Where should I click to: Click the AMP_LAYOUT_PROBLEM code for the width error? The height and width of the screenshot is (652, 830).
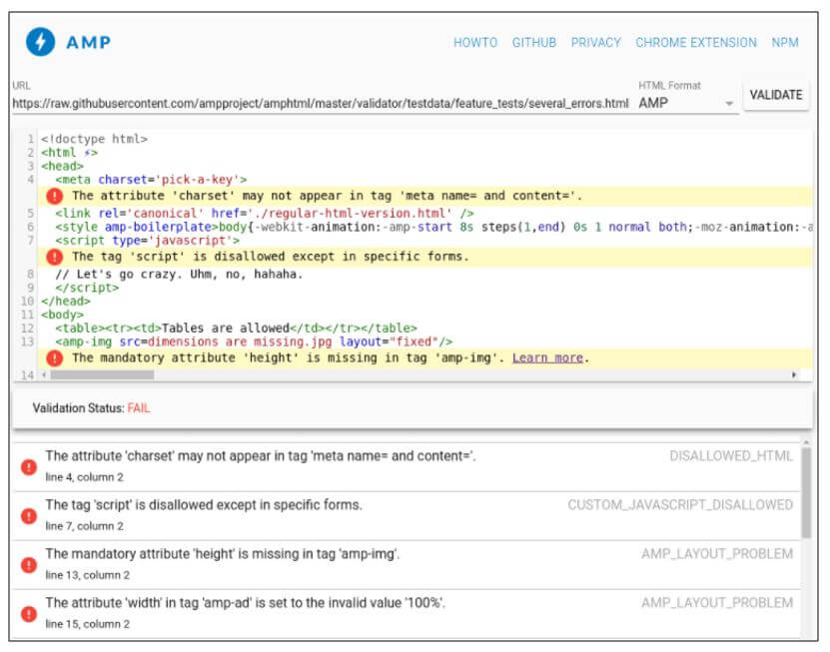click(717, 603)
